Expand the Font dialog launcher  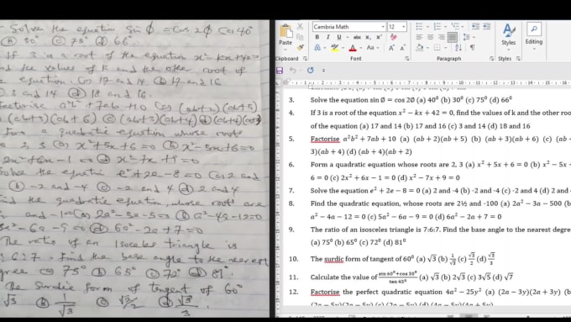click(x=406, y=58)
